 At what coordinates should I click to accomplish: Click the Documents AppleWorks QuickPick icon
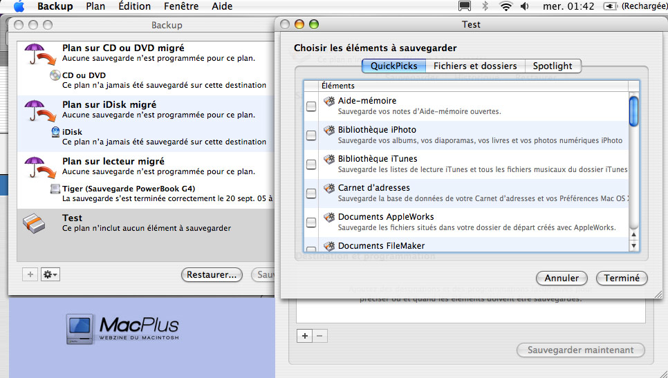click(x=329, y=217)
